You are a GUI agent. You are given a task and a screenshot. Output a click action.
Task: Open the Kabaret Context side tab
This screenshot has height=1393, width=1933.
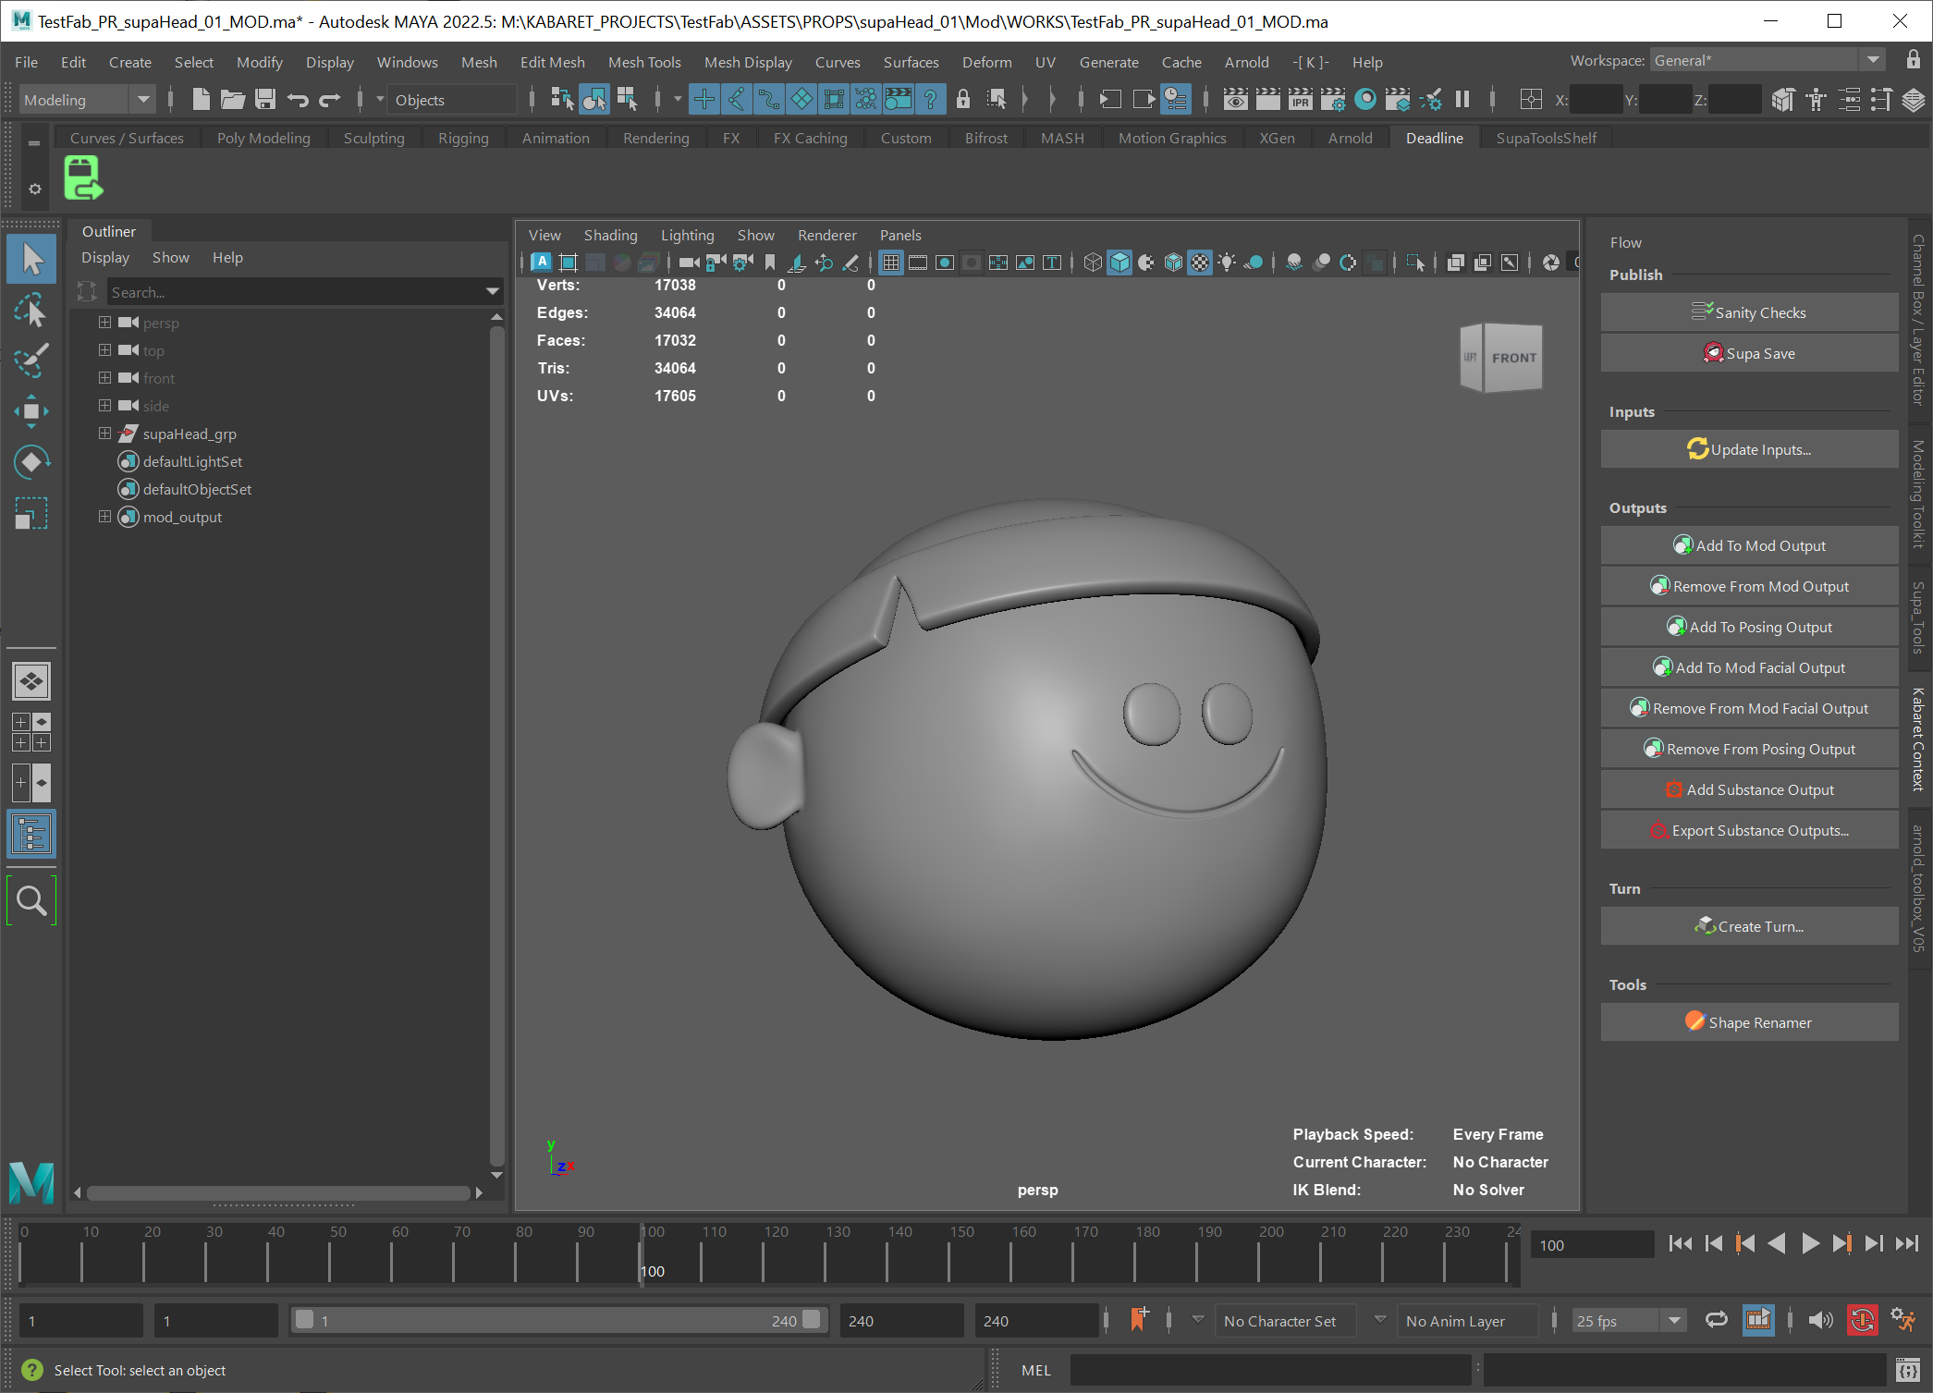(1918, 739)
